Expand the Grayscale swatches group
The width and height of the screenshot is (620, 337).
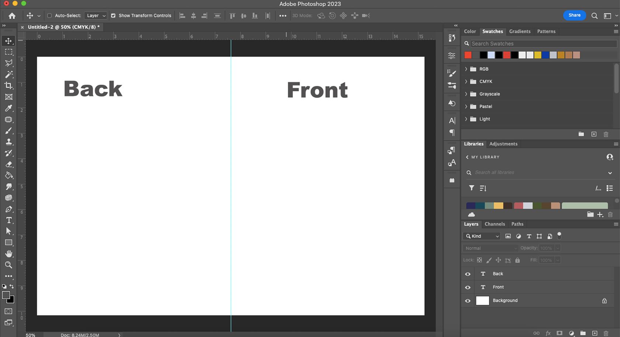pos(466,94)
